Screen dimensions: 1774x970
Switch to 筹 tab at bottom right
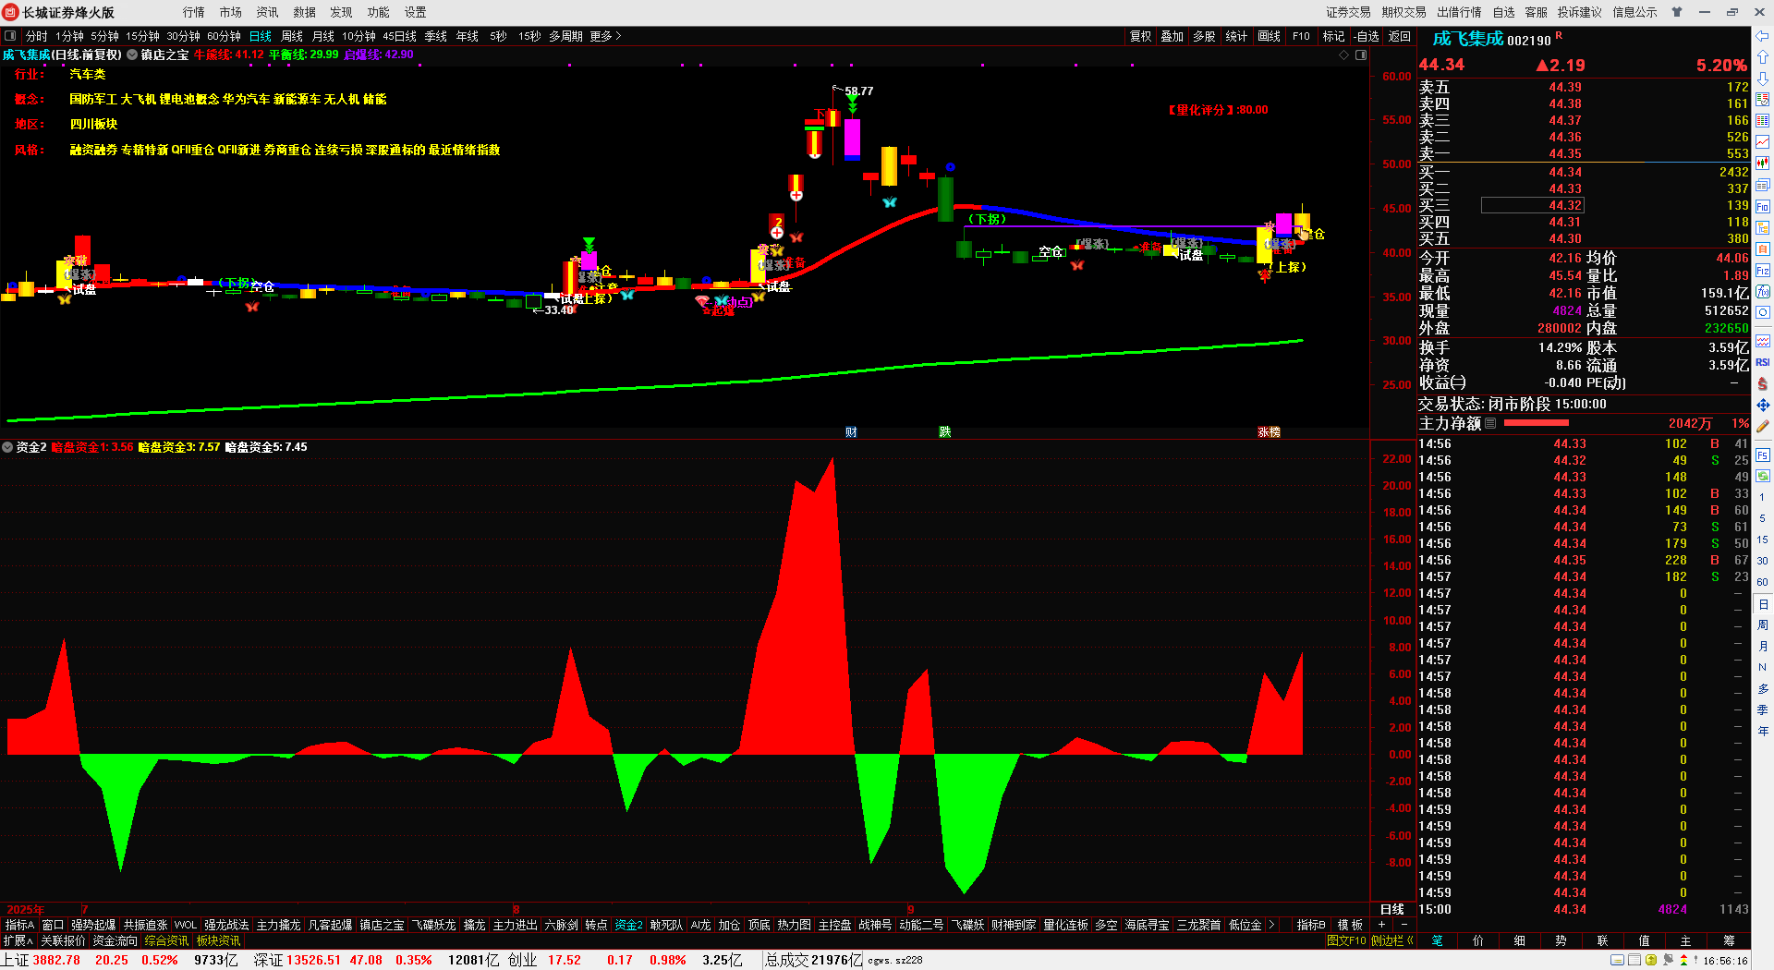(1729, 940)
